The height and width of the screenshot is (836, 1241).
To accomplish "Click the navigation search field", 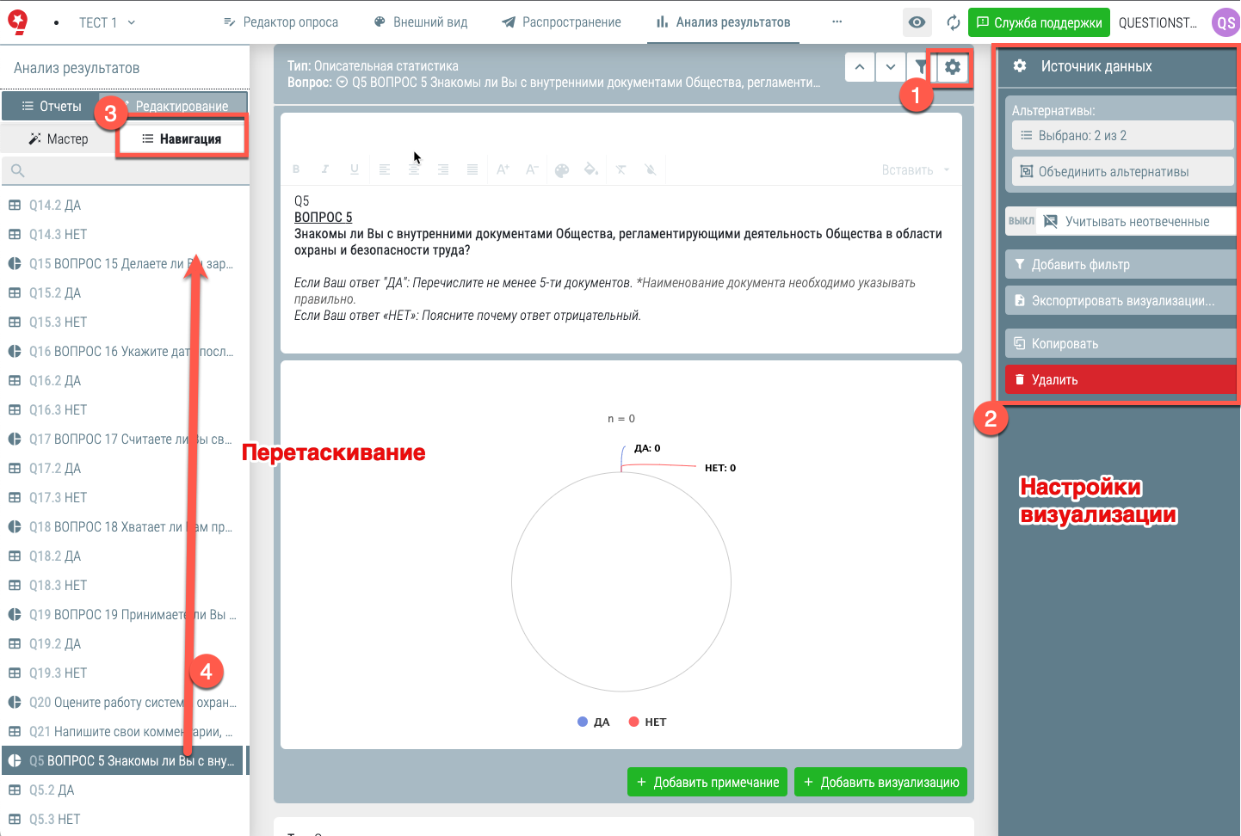I will pos(126,171).
